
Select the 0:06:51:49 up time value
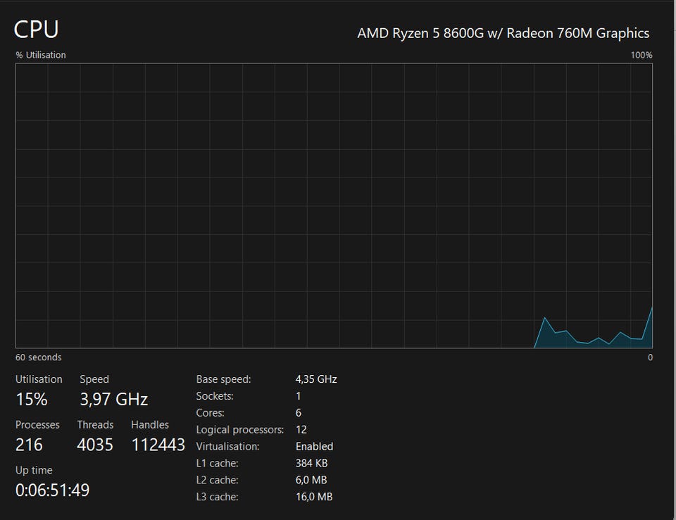pyautogui.click(x=53, y=490)
